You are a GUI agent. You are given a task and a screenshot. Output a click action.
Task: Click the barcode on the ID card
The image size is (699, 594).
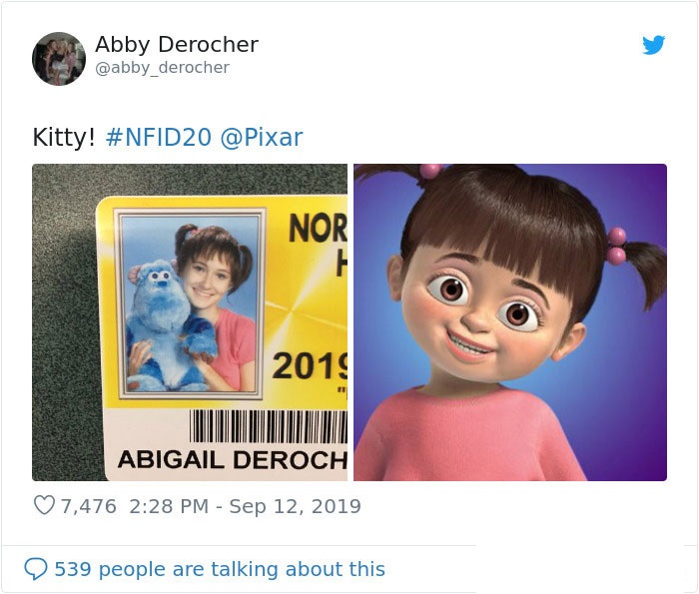tap(269, 426)
